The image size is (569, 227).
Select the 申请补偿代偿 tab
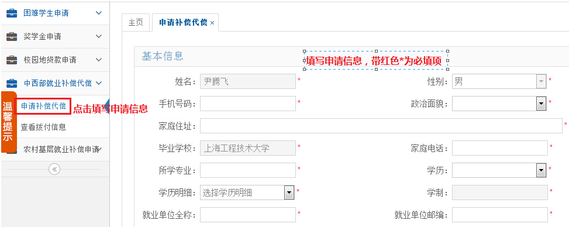click(x=183, y=22)
